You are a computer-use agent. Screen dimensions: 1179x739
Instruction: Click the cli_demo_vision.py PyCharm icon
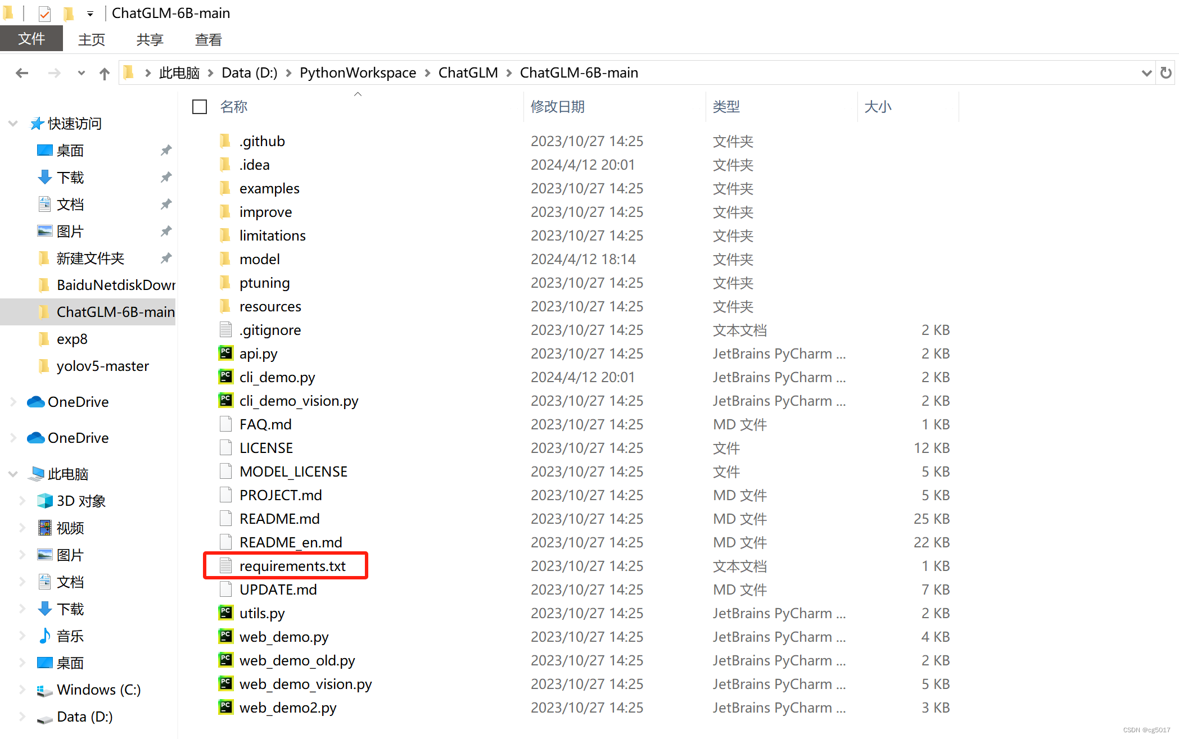coord(225,400)
